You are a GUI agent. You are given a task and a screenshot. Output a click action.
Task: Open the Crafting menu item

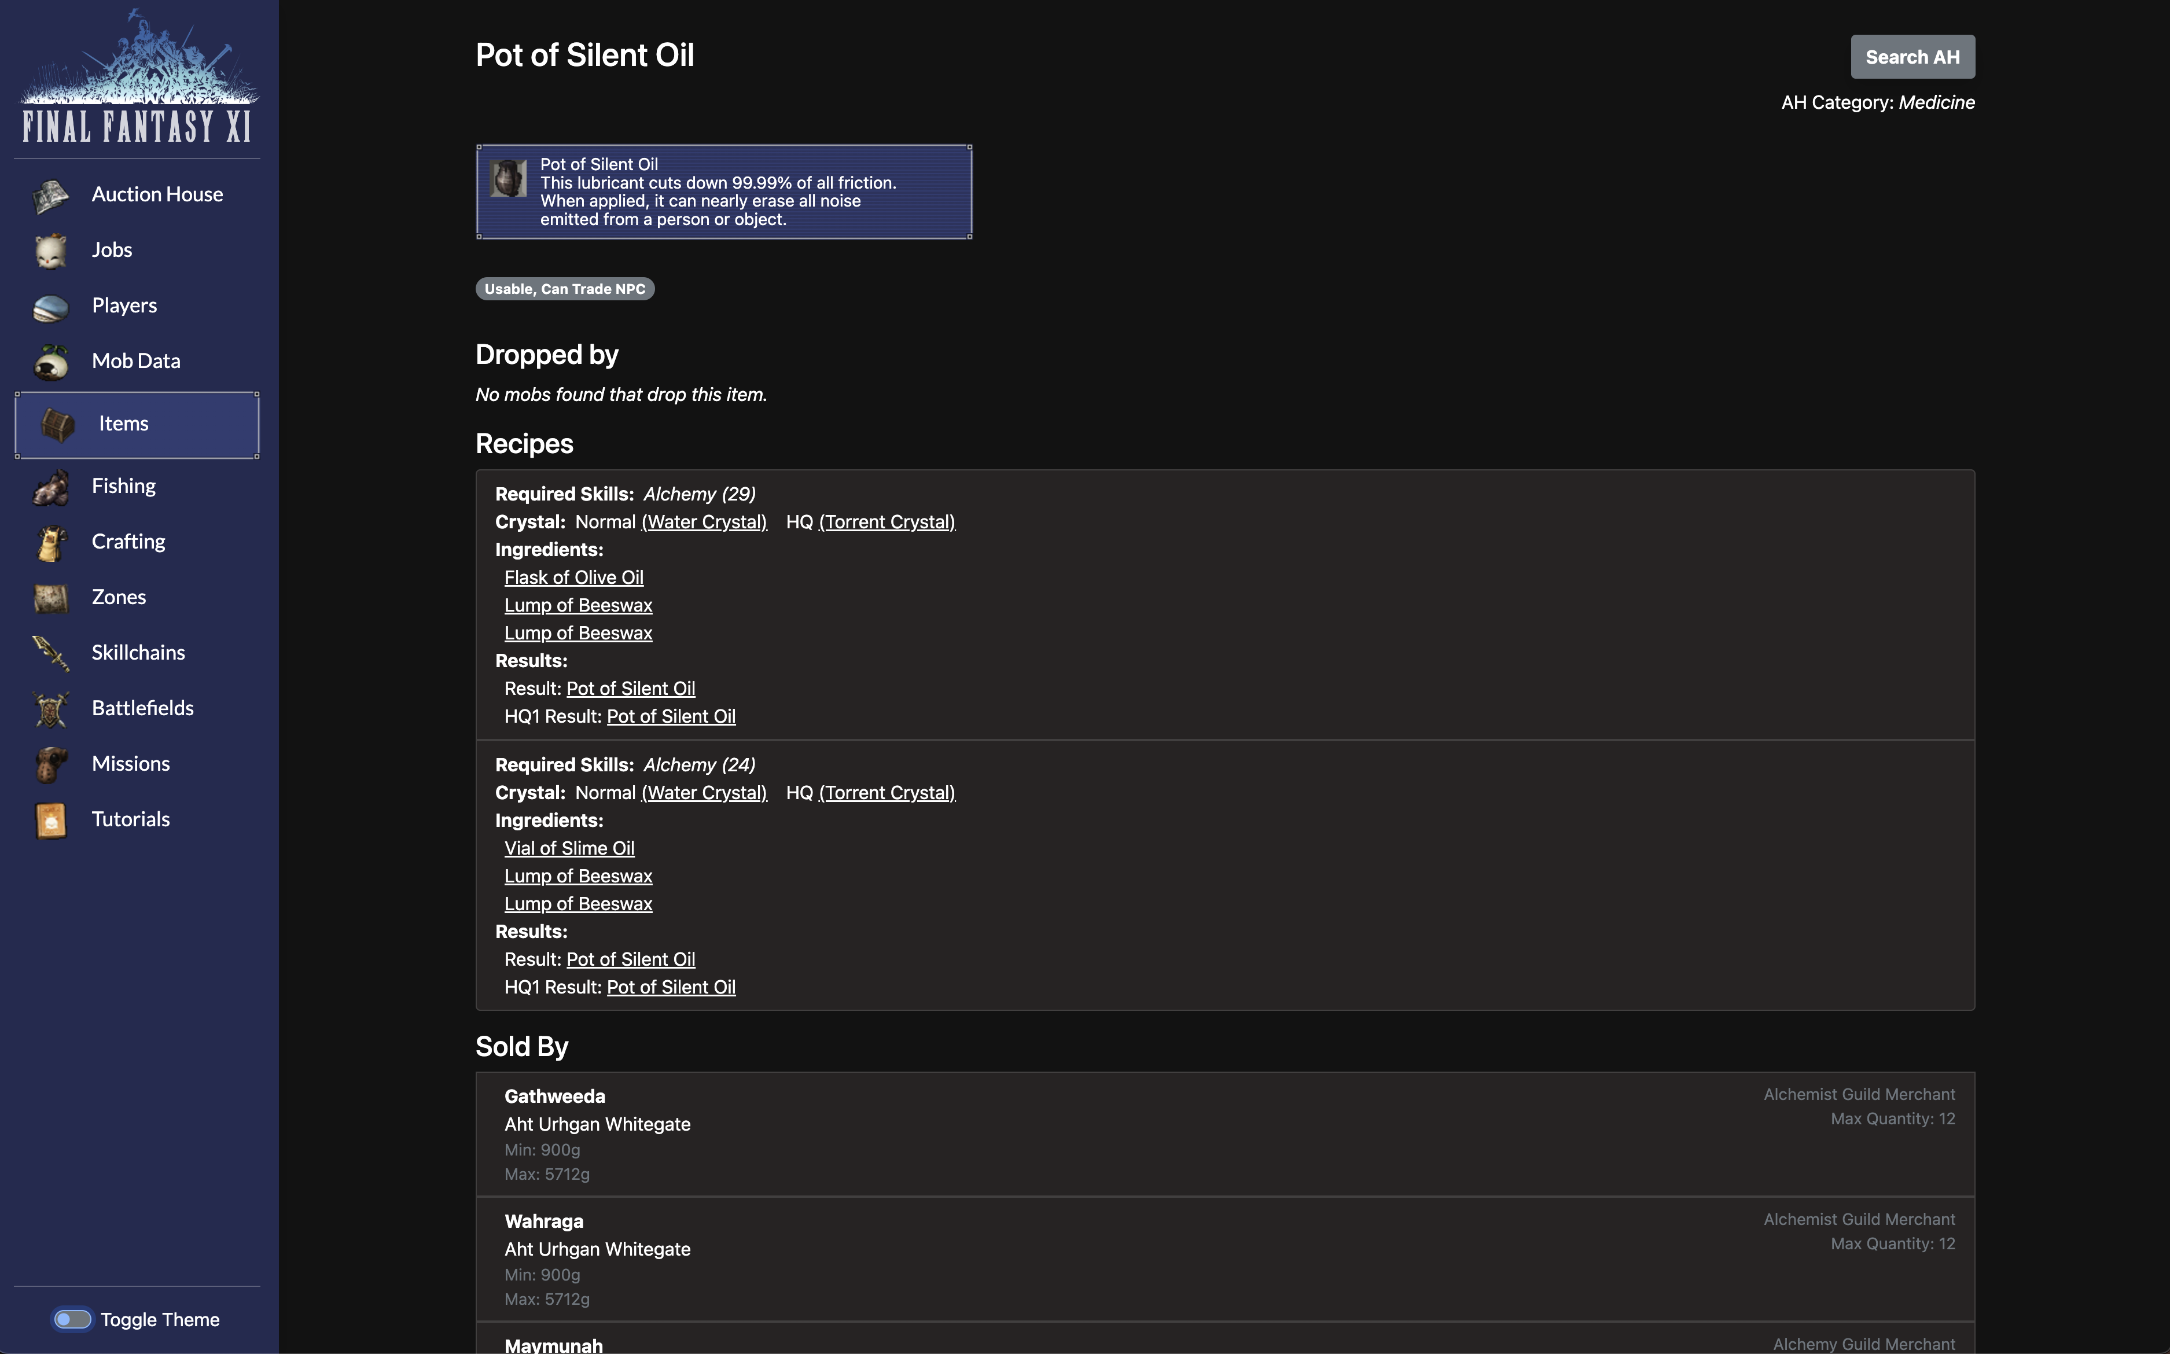pyautogui.click(x=128, y=542)
